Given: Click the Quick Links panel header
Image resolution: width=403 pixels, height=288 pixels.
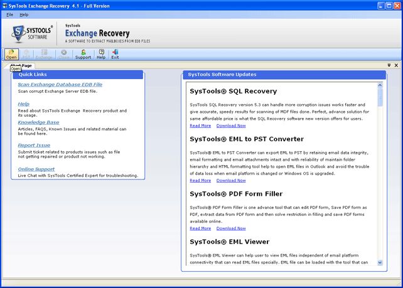Looking at the screenshot, I should point(78,75).
